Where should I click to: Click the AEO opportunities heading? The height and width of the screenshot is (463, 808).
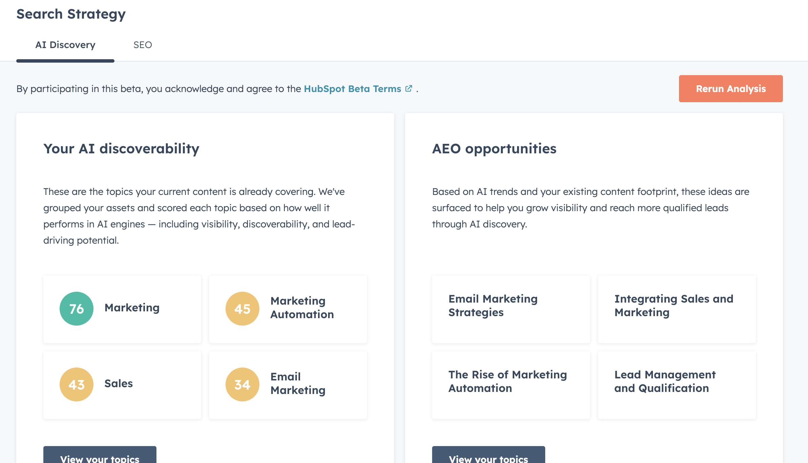click(x=494, y=149)
